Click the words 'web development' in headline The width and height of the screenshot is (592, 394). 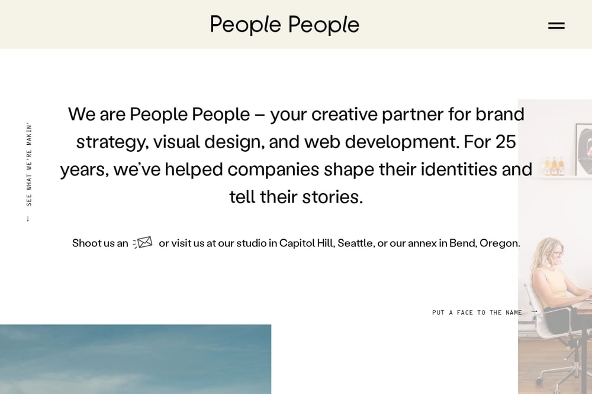point(382,142)
